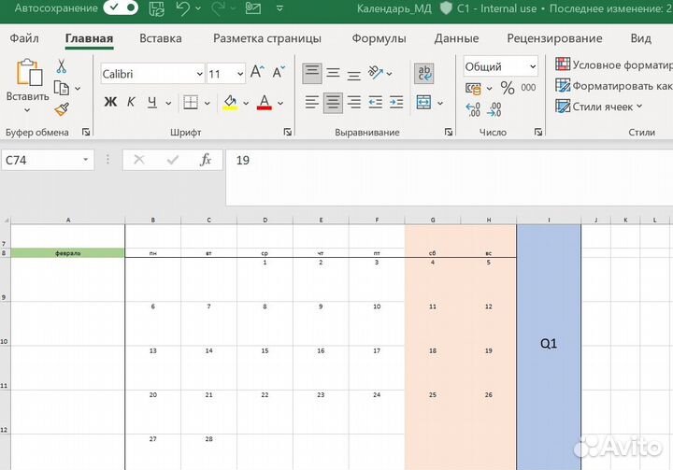Open the Undo history dropdown

[198, 8]
